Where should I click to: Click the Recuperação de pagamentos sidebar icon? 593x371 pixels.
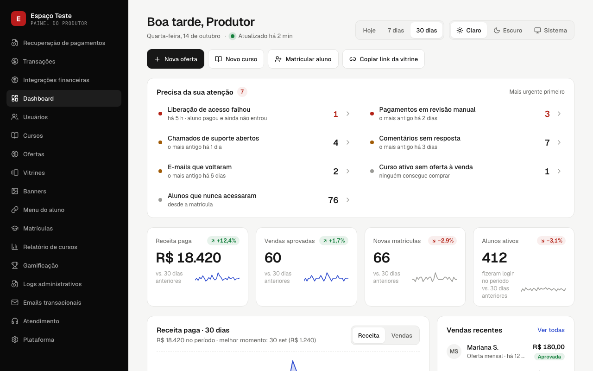pyautogui.click(x=15, y=43)
